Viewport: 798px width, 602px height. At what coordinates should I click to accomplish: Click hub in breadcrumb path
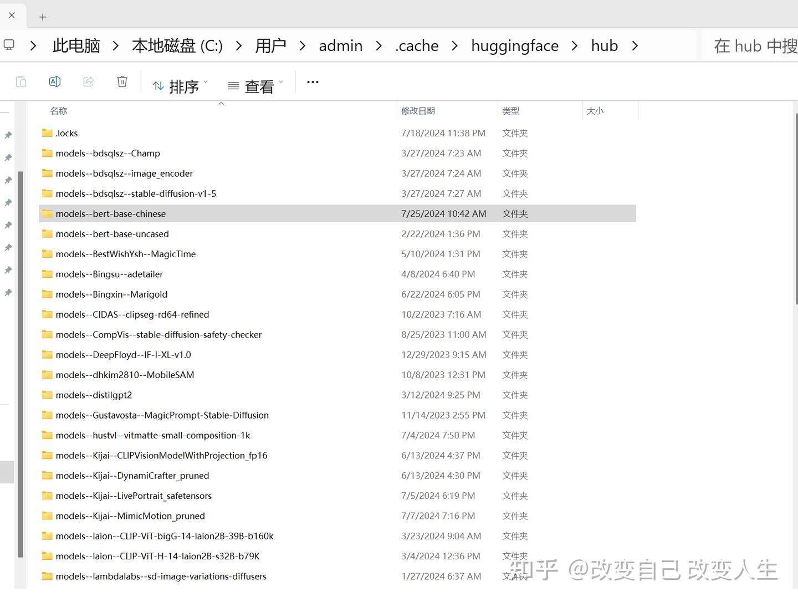pyautogui.click(x=605, y=45)
